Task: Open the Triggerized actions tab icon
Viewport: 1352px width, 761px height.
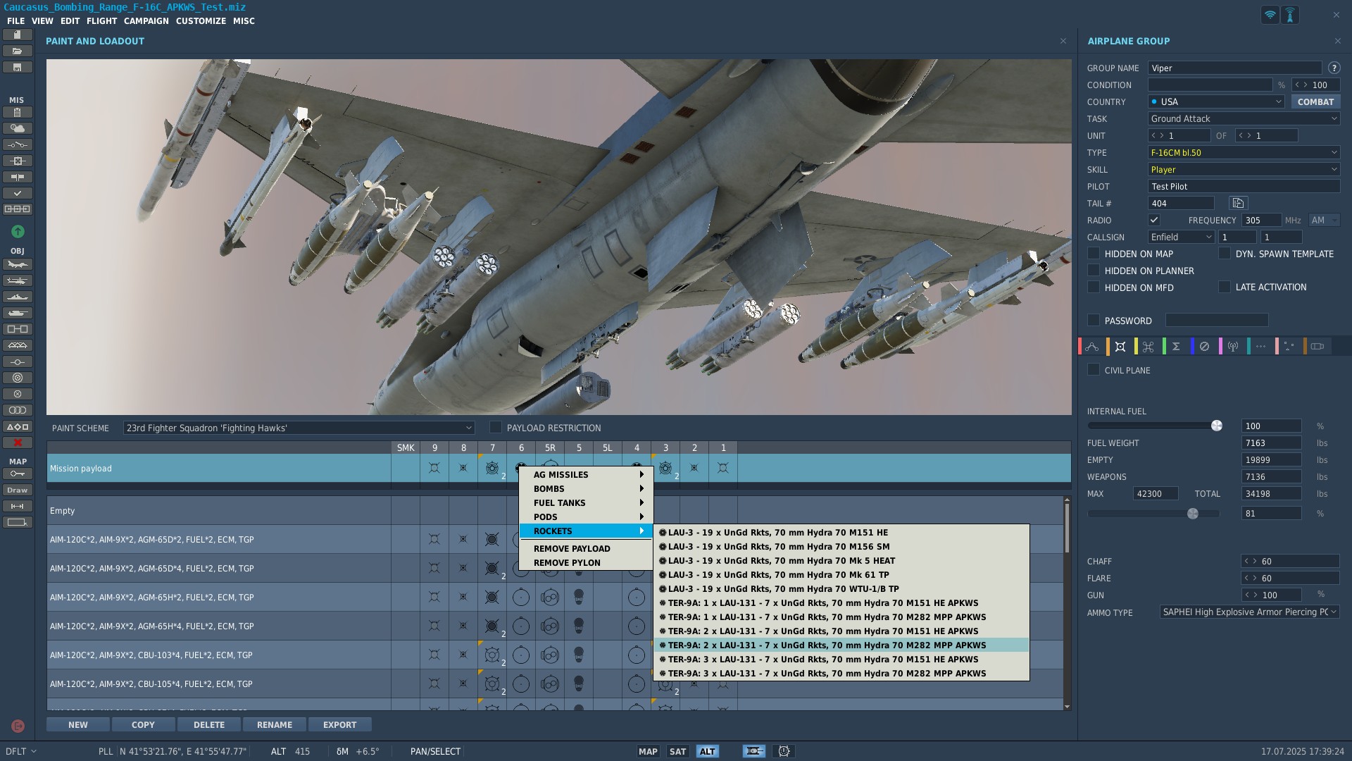Action: (x=1148, y=347)
